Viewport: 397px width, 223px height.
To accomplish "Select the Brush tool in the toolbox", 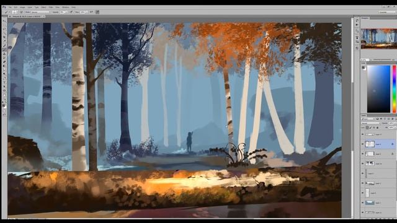I will [x=4, y=50].
